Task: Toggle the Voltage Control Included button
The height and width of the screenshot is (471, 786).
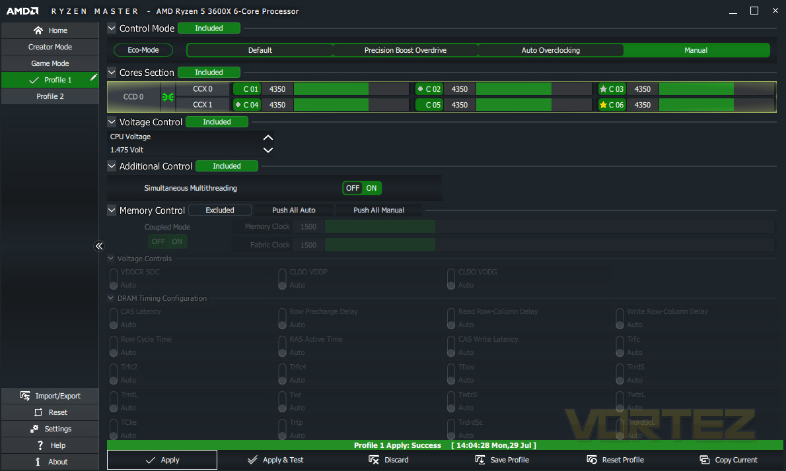Action: [217, 121]
